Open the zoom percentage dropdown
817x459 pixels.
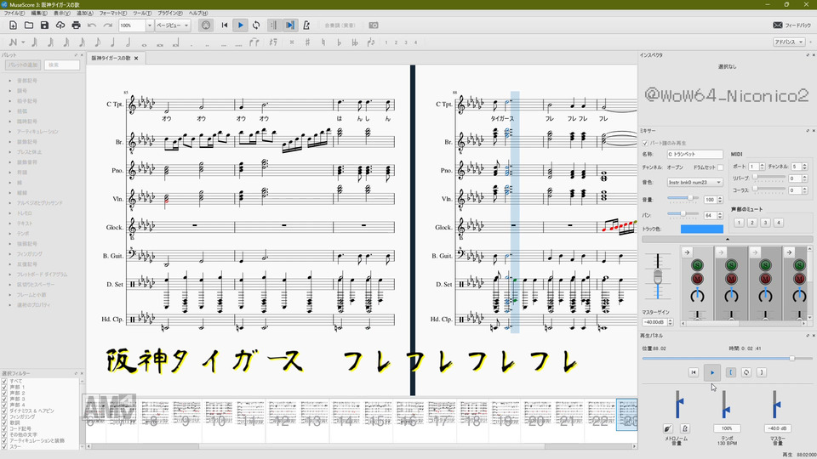pos(150,25)
